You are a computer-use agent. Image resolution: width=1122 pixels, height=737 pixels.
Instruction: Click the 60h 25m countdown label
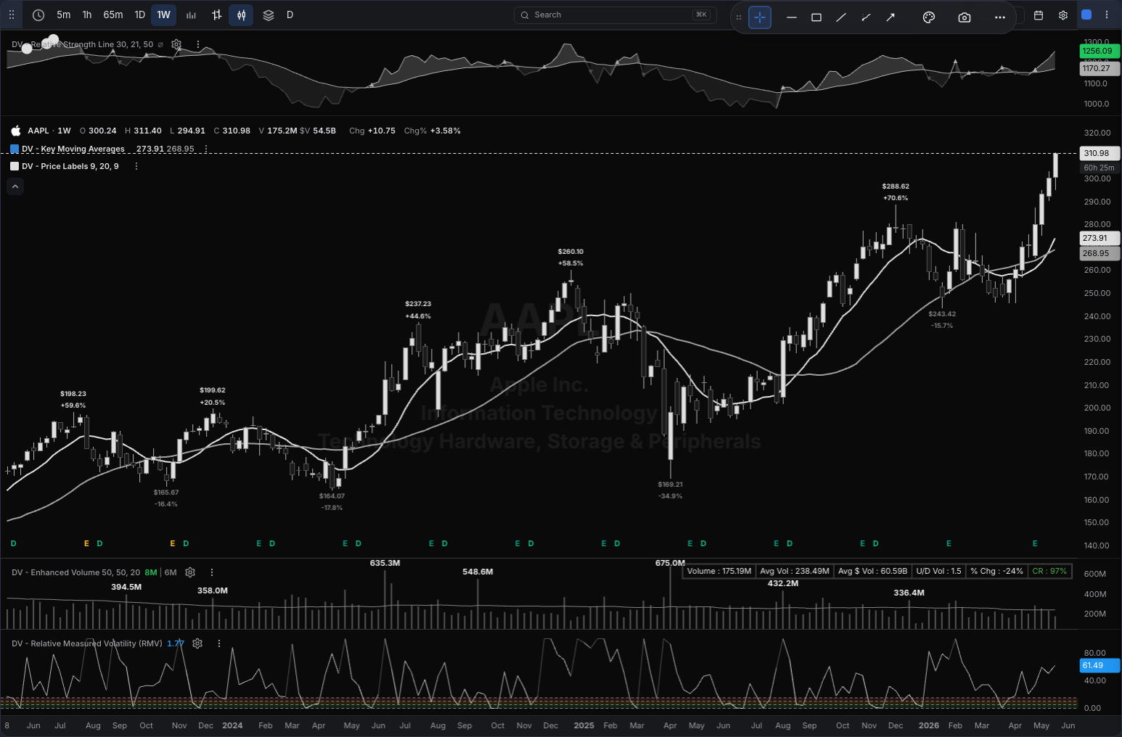[1100, 168]
